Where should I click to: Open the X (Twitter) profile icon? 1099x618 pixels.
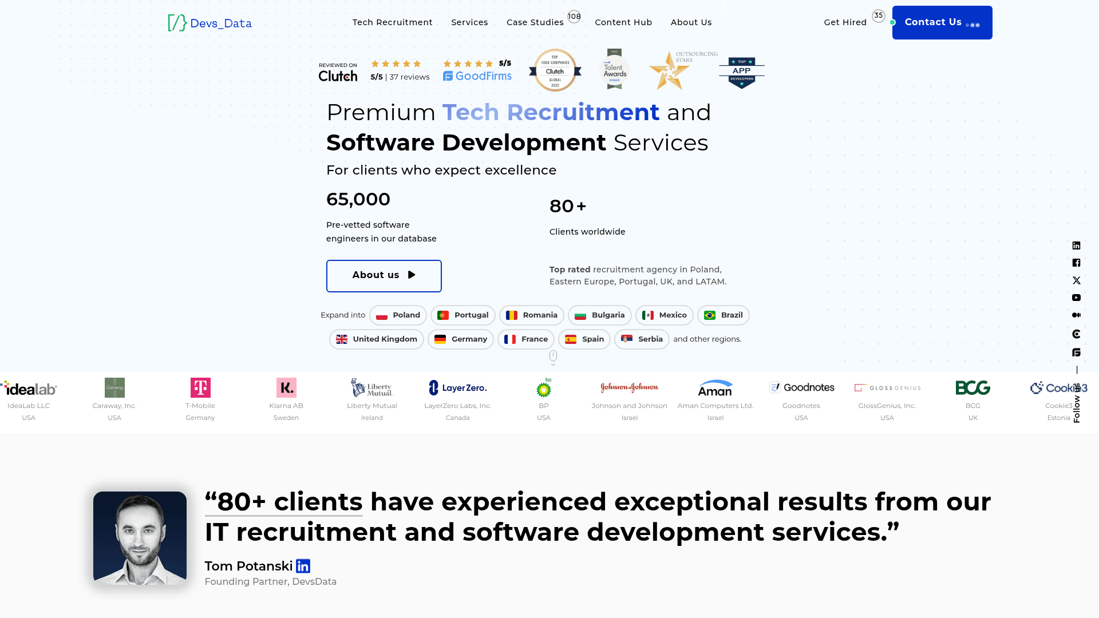(1077, 280)
